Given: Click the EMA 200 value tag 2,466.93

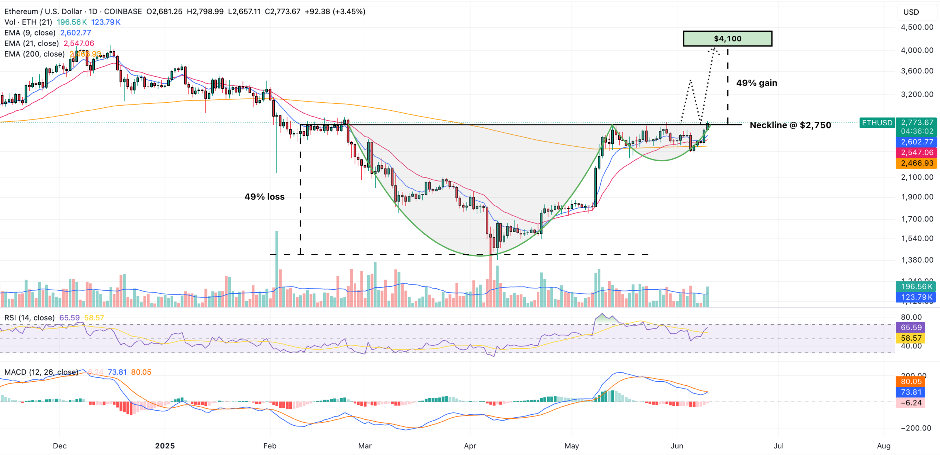Looking at the screenshot, I should click(x=917, y=163).
